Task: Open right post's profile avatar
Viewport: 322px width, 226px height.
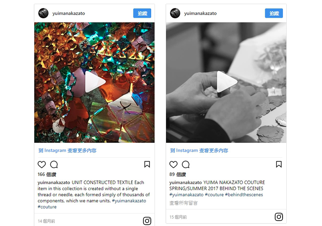Action: point(175,13)
